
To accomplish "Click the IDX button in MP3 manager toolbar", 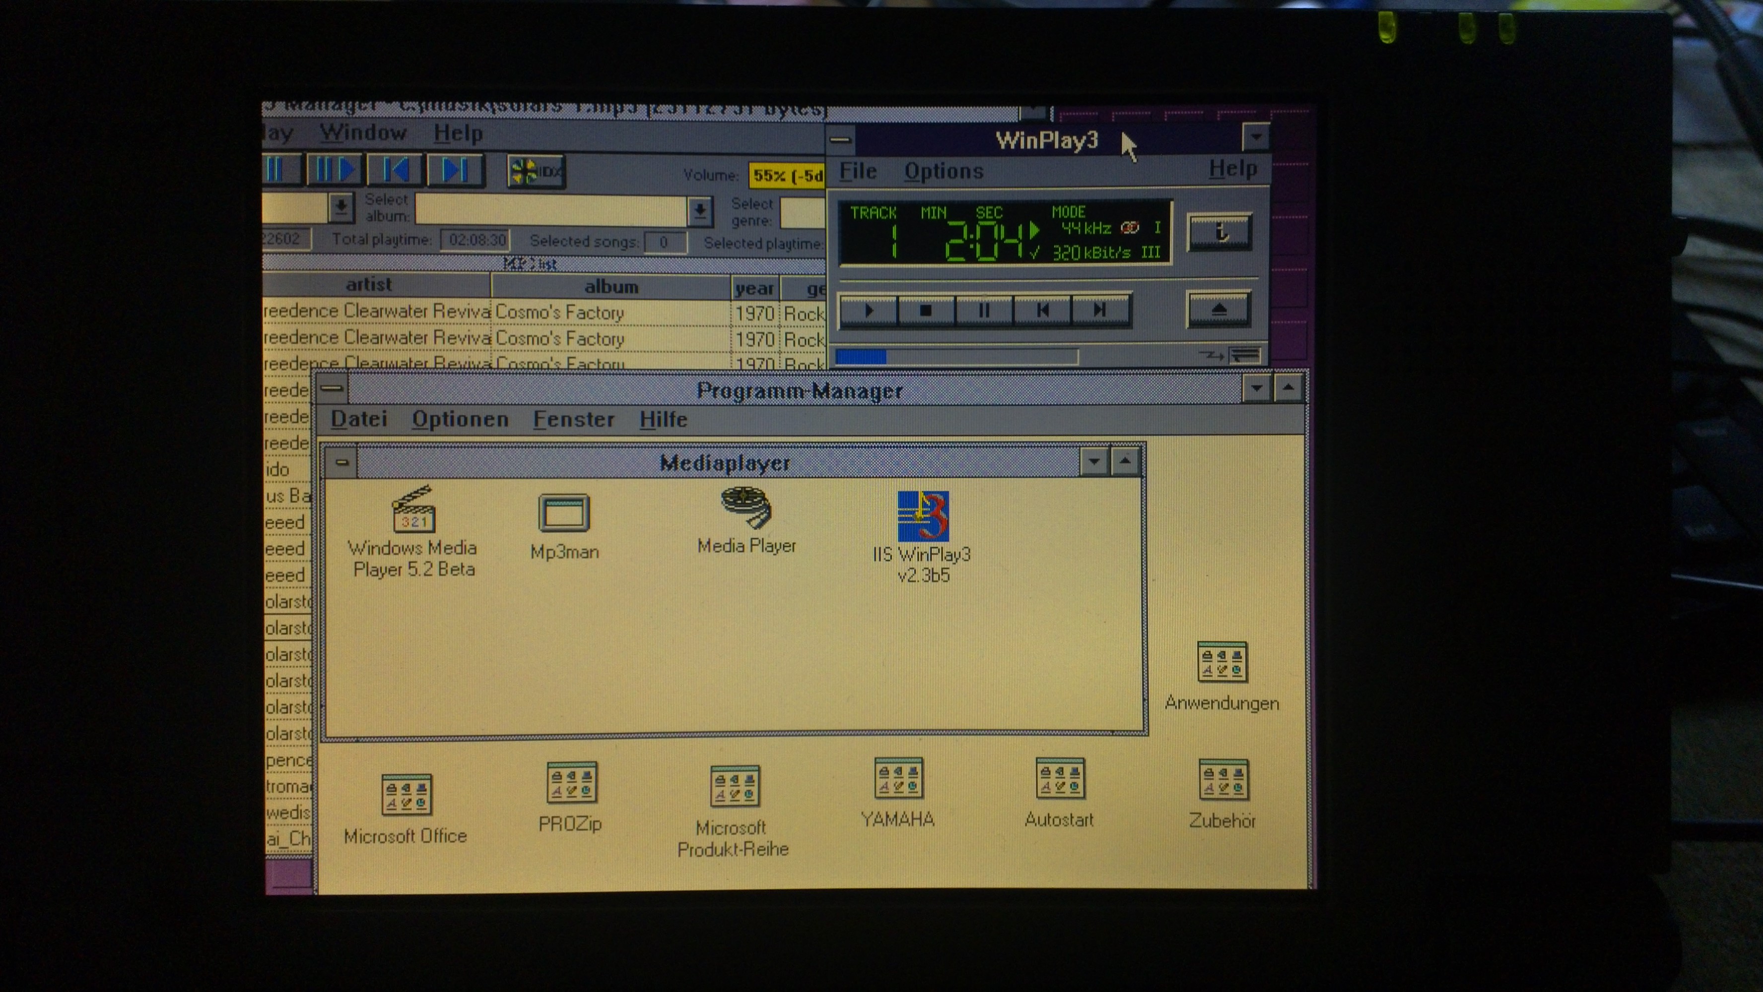I will coord(535,171).
